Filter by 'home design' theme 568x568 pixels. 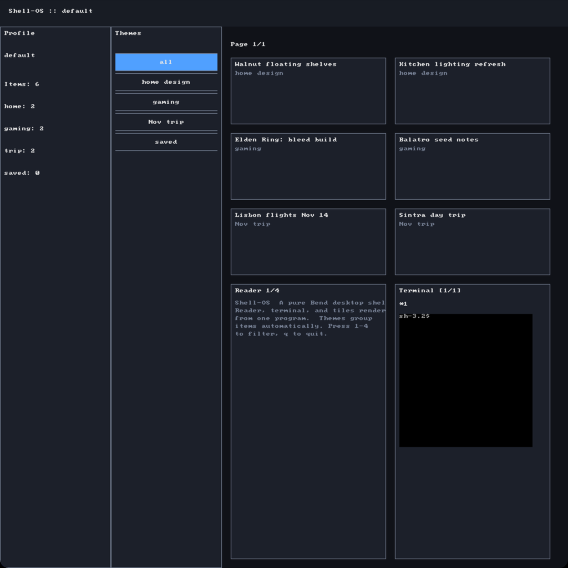coord(166,82)
